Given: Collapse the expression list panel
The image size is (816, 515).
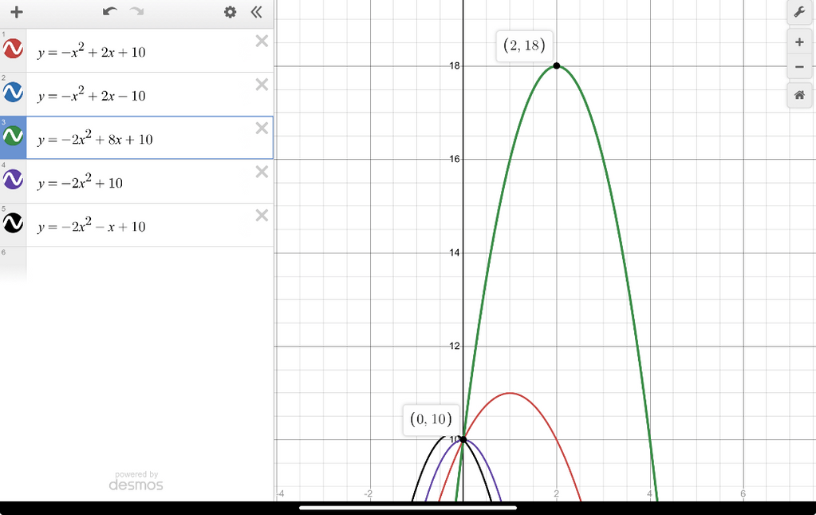Looking at the screenshot, I should point(257,12).
